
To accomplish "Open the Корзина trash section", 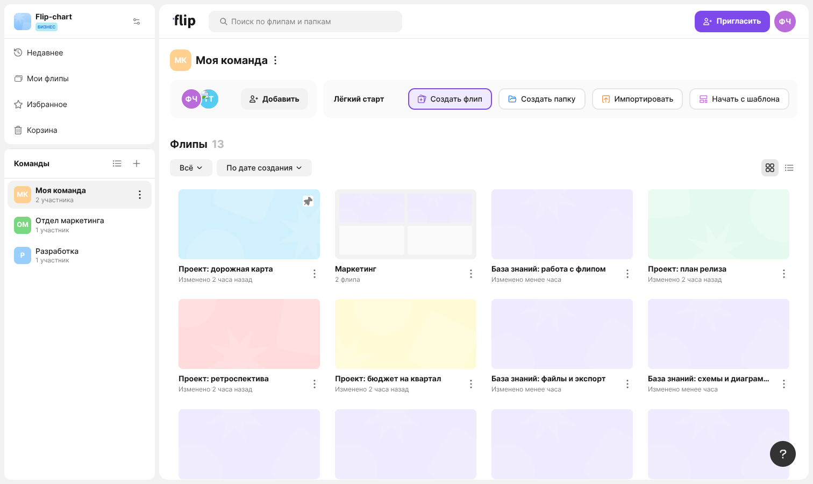I will click(x=80, y=130).
